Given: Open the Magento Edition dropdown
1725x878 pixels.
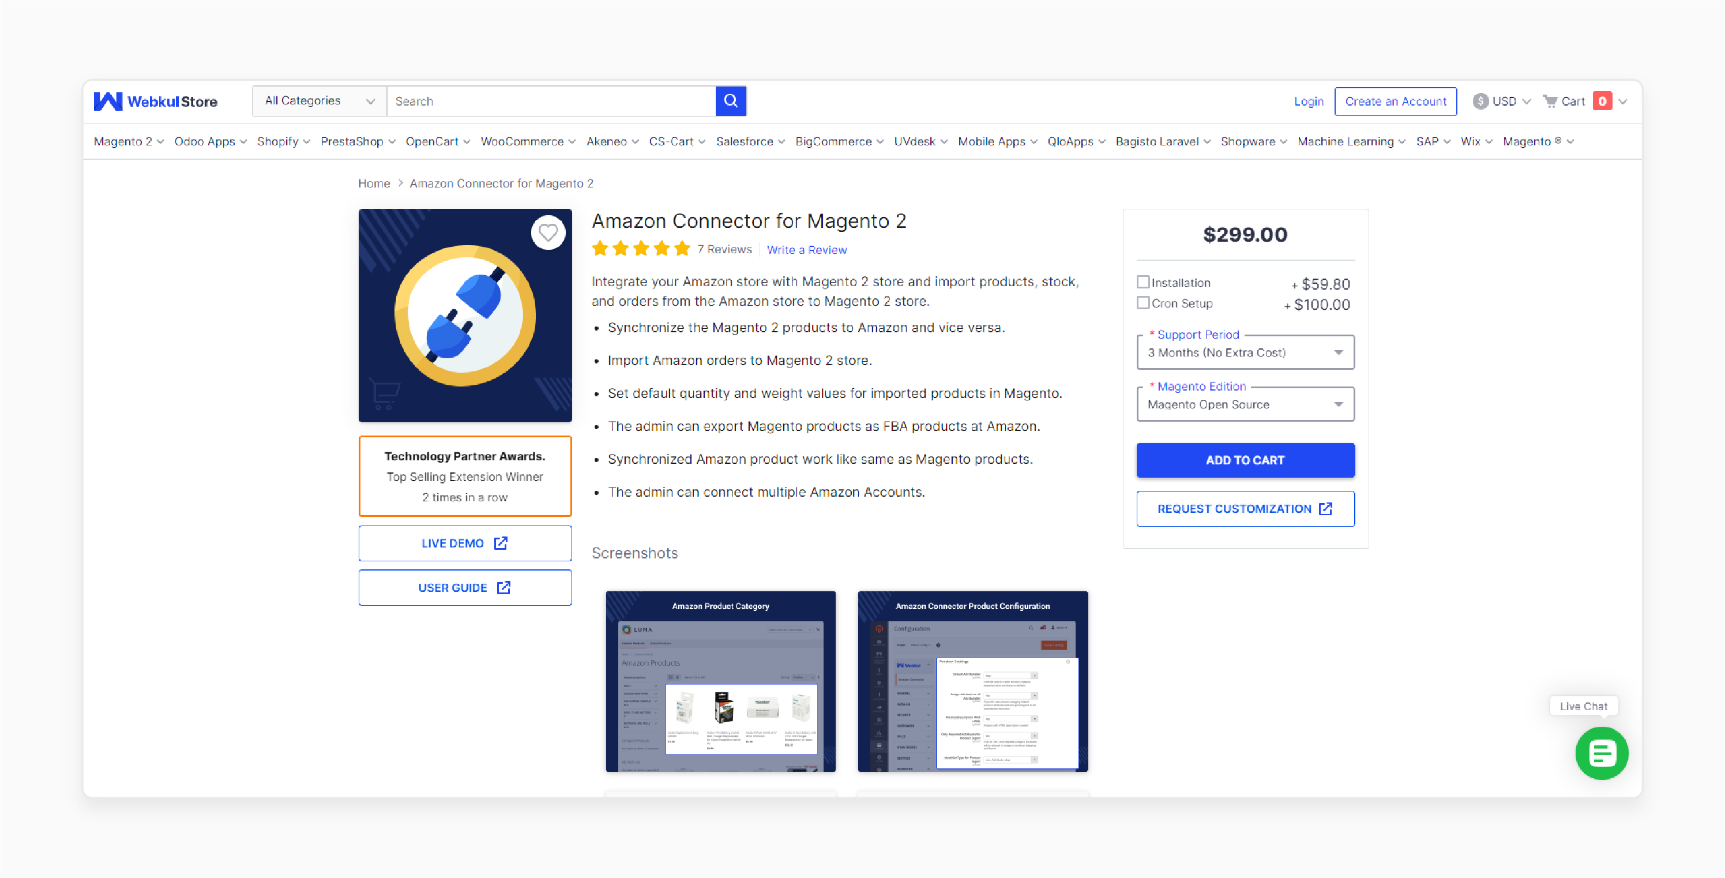Looking at the screenshot, I should 1245,404.
